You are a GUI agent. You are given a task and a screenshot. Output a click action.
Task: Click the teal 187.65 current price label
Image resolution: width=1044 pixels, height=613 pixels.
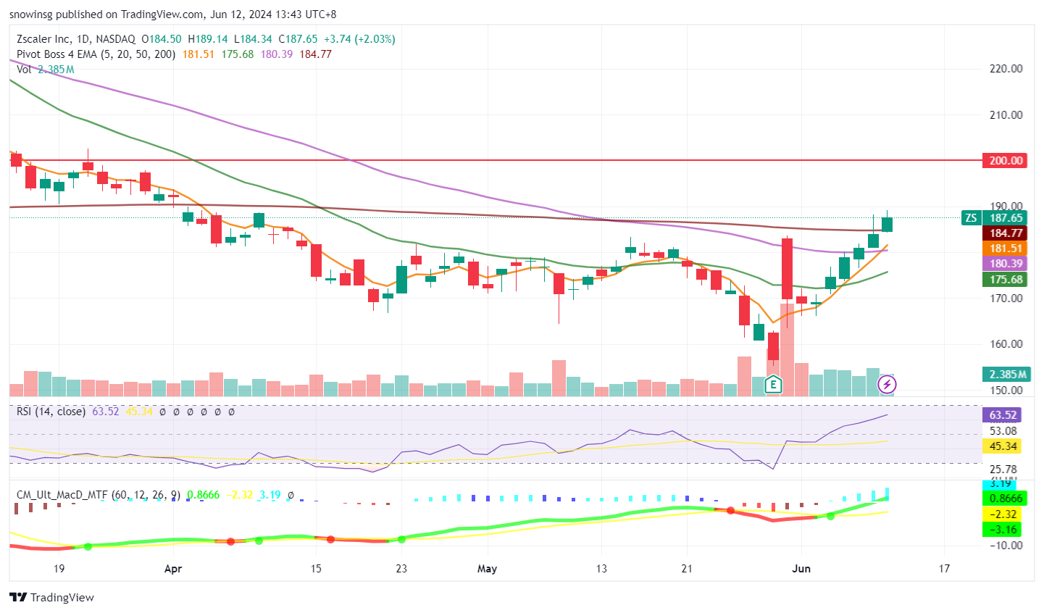point(1004,217)
